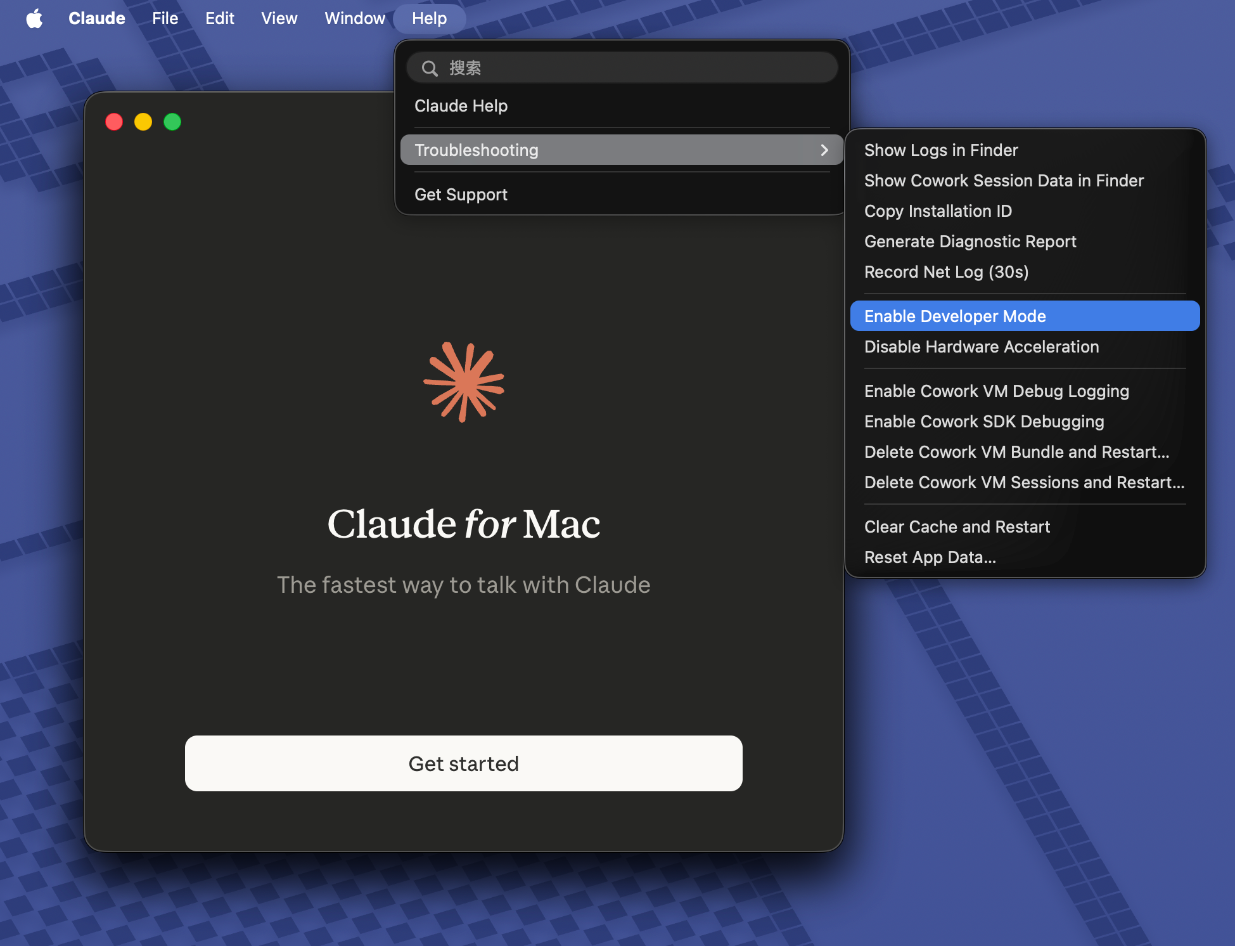Image resolution: width=1235 pixels, height=946 pixels.
Task: Close the Help menu in menu bar
Action: click(430, 18)
